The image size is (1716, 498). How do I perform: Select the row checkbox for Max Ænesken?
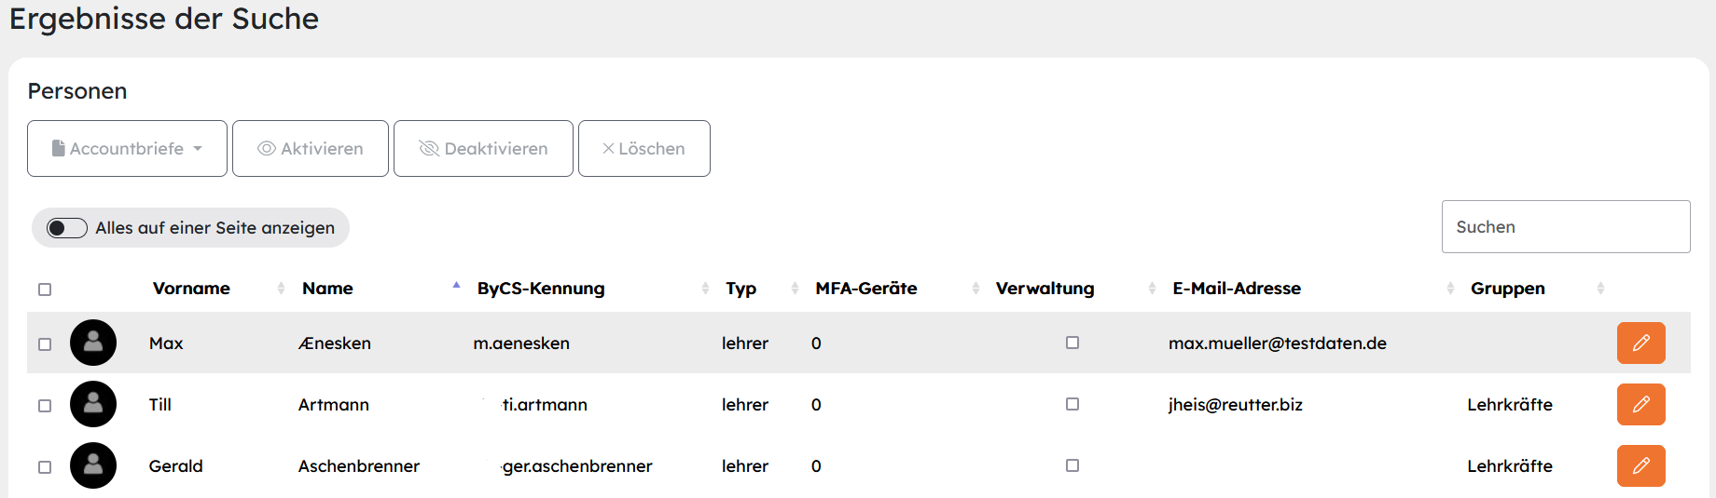(x=45, y=344)
